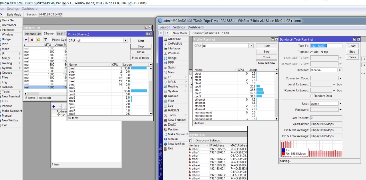Viewport: 366px width, 180px height.
Task: Open RADIUS in the Edge1 sidebar
Action: click(173, 110)
